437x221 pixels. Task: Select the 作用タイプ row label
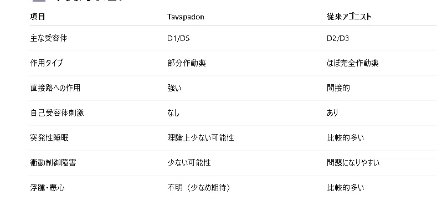(47, 63)
